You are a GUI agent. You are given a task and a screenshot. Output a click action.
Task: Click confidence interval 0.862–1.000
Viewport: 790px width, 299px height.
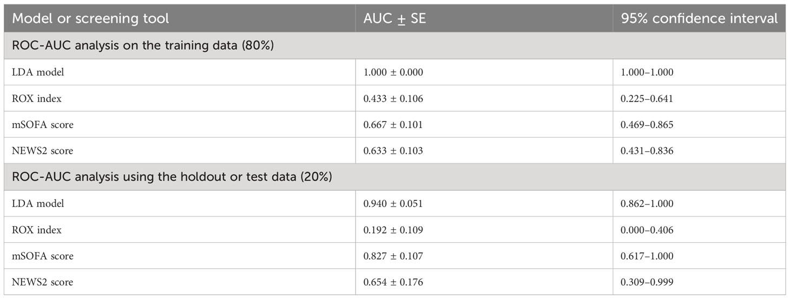(x=647, y=203)
